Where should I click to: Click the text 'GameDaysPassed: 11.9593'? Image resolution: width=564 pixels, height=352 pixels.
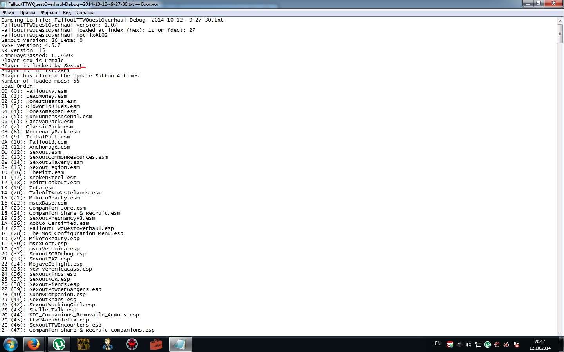coord(37,56)
